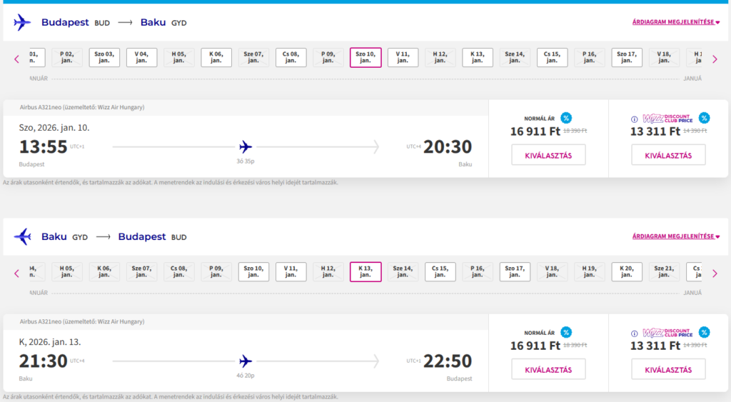
Task: Click the outbound Discount Club info icon
Action: pos(634,119)
